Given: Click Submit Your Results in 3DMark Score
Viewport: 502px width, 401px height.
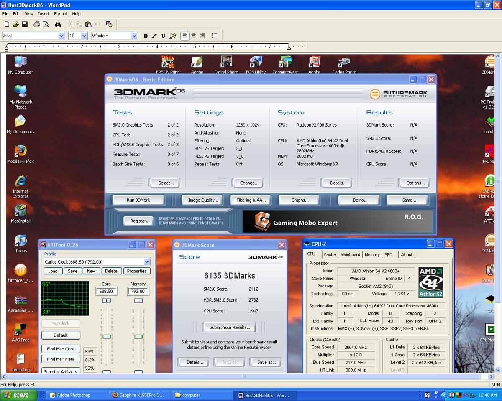Looking at the screenshot, I should tap(229, 327).
